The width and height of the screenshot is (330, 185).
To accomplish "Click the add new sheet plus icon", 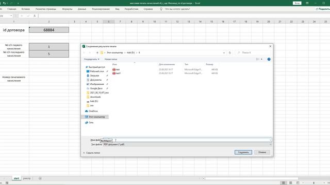I will click(x=40, y=178).
